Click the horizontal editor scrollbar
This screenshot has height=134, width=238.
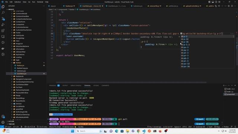[x=131, y=83]
